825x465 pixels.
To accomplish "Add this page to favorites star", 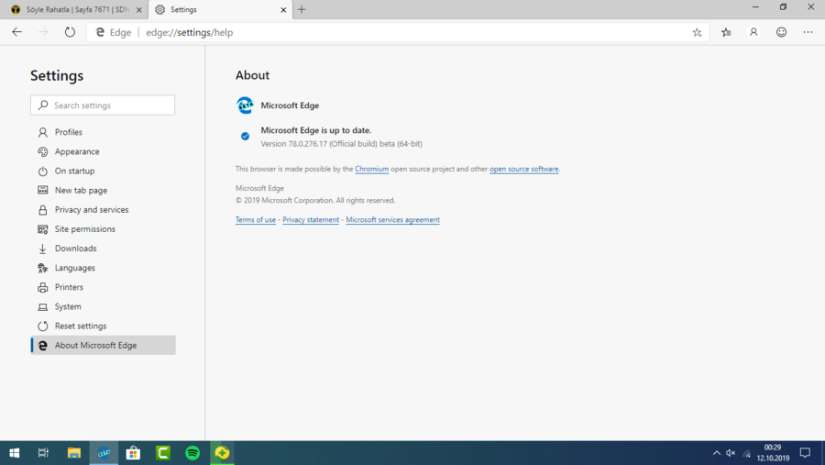I will [697, 32].
